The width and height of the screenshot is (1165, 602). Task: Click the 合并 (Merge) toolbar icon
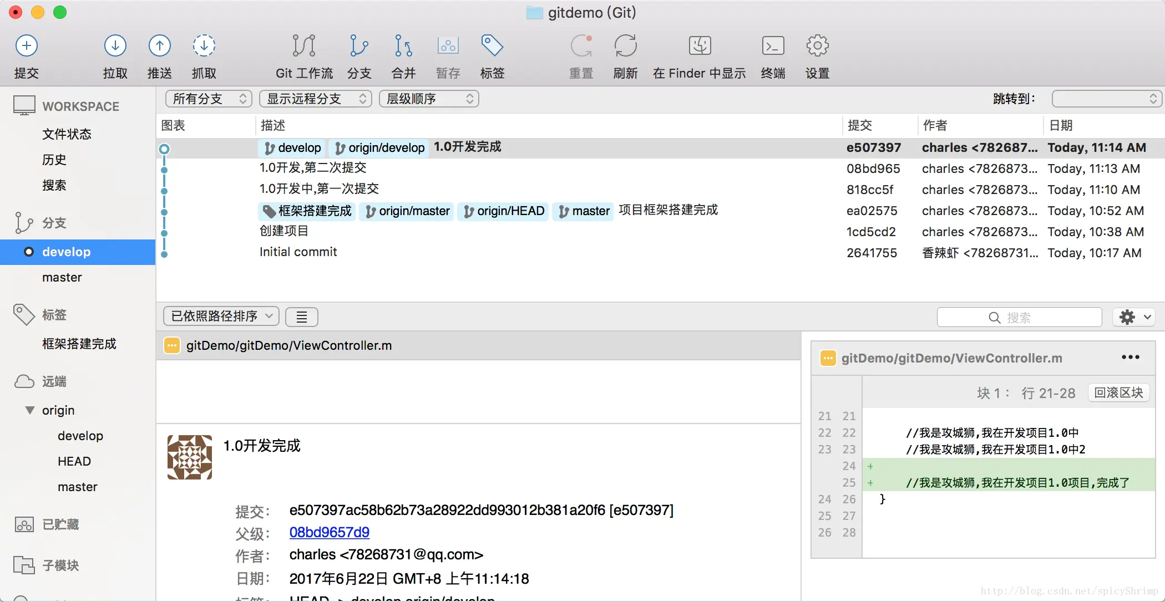[x=403, y=46]
